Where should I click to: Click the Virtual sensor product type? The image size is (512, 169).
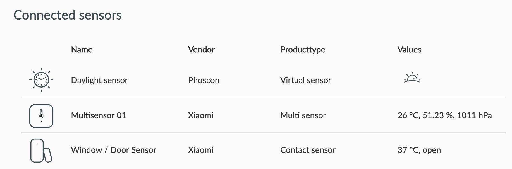(306, 80)
